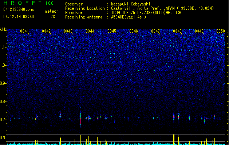Image resolution: width=229 pixels, height=145 pixels.
Task: Click the meteor count value 23
Action: pos(53,17)
